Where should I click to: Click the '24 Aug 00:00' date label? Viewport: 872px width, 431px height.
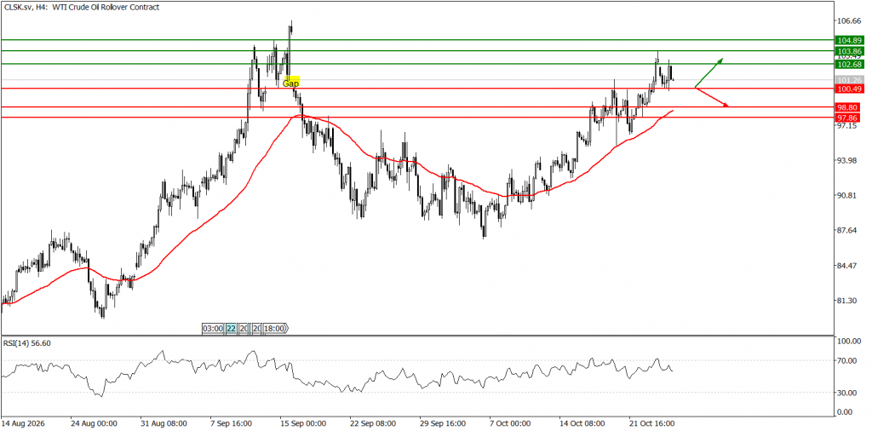[x=93, y=424]
